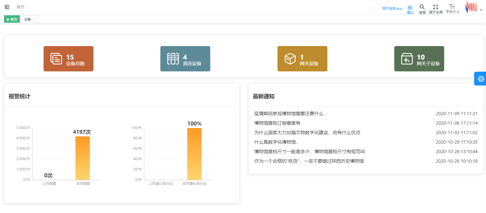486x213 pixels.
Task: Click the cube icon in 网关设备 card
Action: pyautogui.click(x=290, y=59)
